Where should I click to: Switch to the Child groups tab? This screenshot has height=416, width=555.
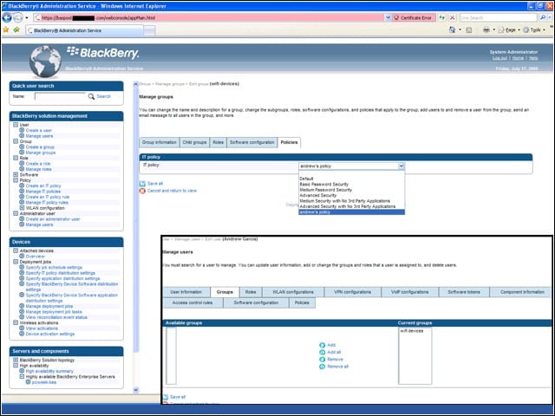pos(194,142)
